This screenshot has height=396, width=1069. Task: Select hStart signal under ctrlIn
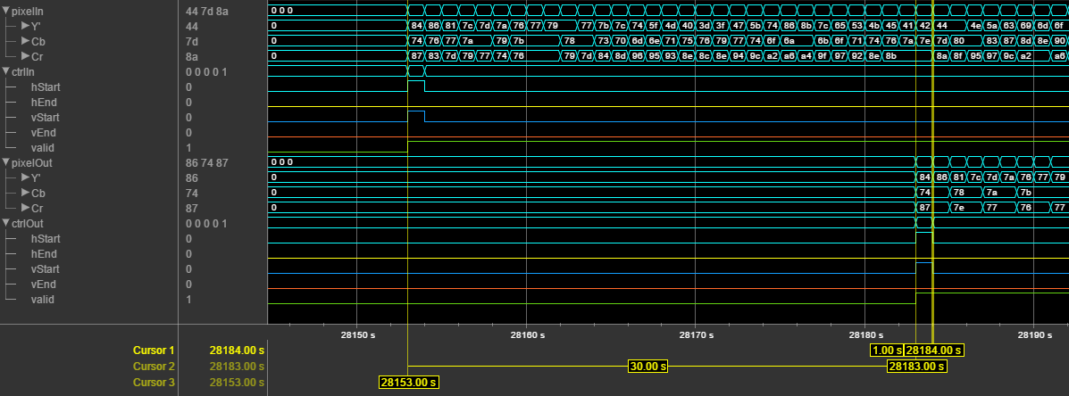tap(45, 87)
